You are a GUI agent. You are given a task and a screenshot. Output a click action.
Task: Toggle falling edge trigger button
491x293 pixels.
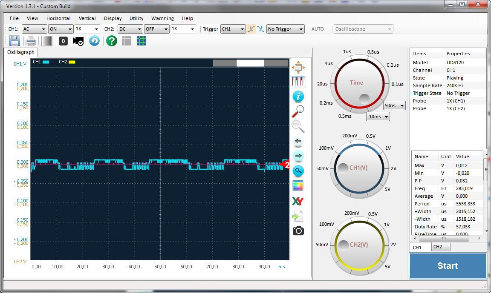[260, 29]
